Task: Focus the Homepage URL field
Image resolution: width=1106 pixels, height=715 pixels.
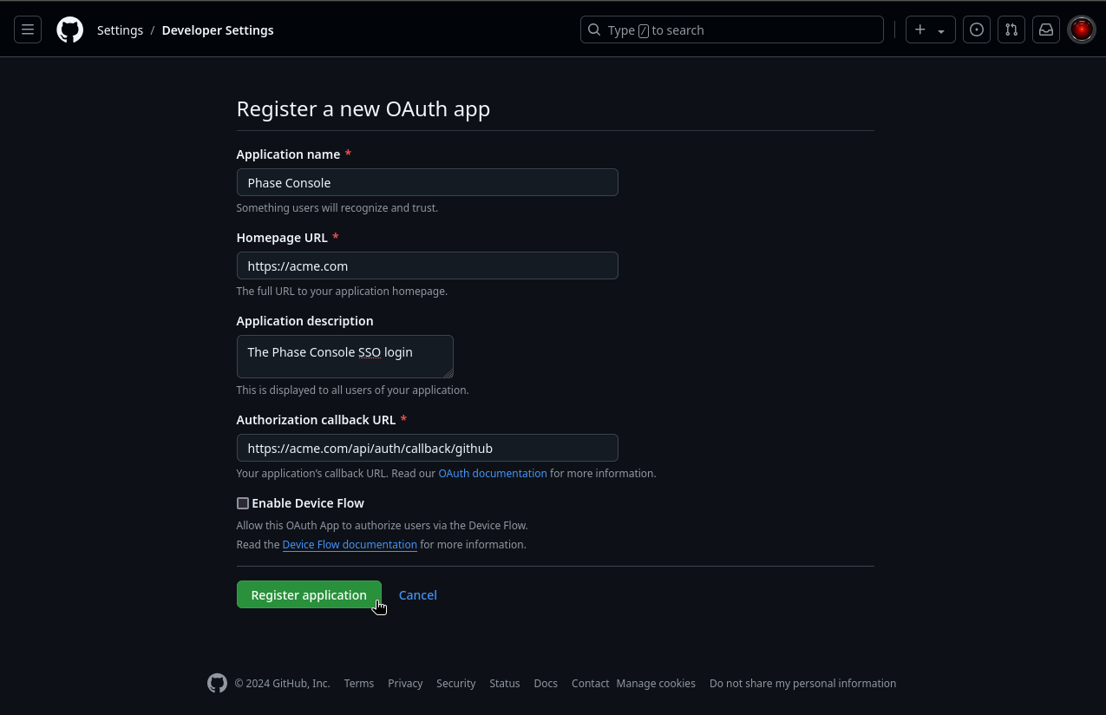Action: click(x=427, y=266)
